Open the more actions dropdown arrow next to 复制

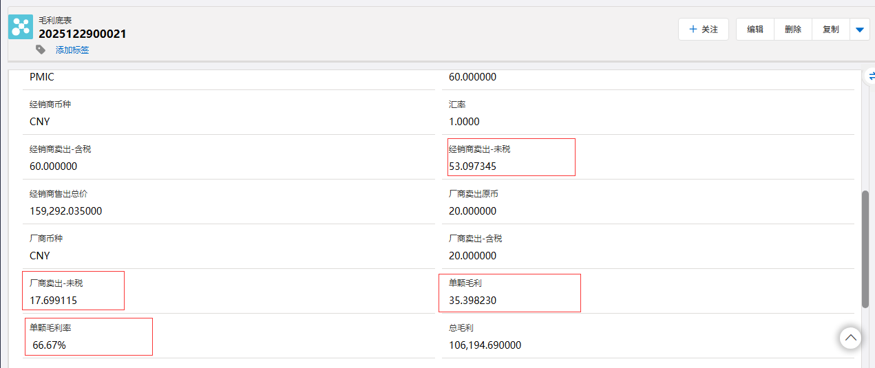click(x=859, y=30)
